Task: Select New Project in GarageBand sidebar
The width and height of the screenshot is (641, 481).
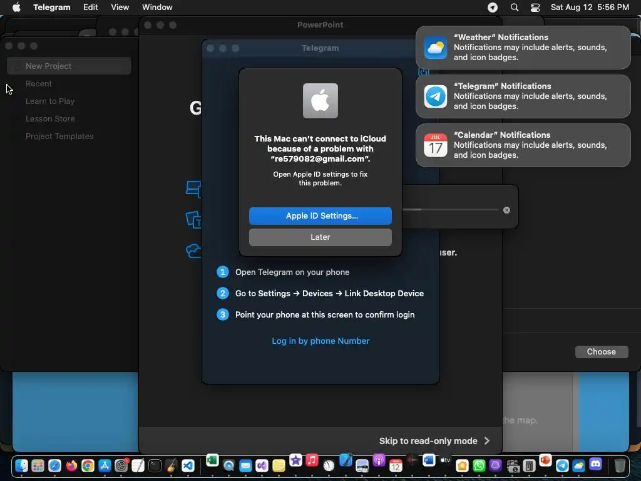Action: 69,66
